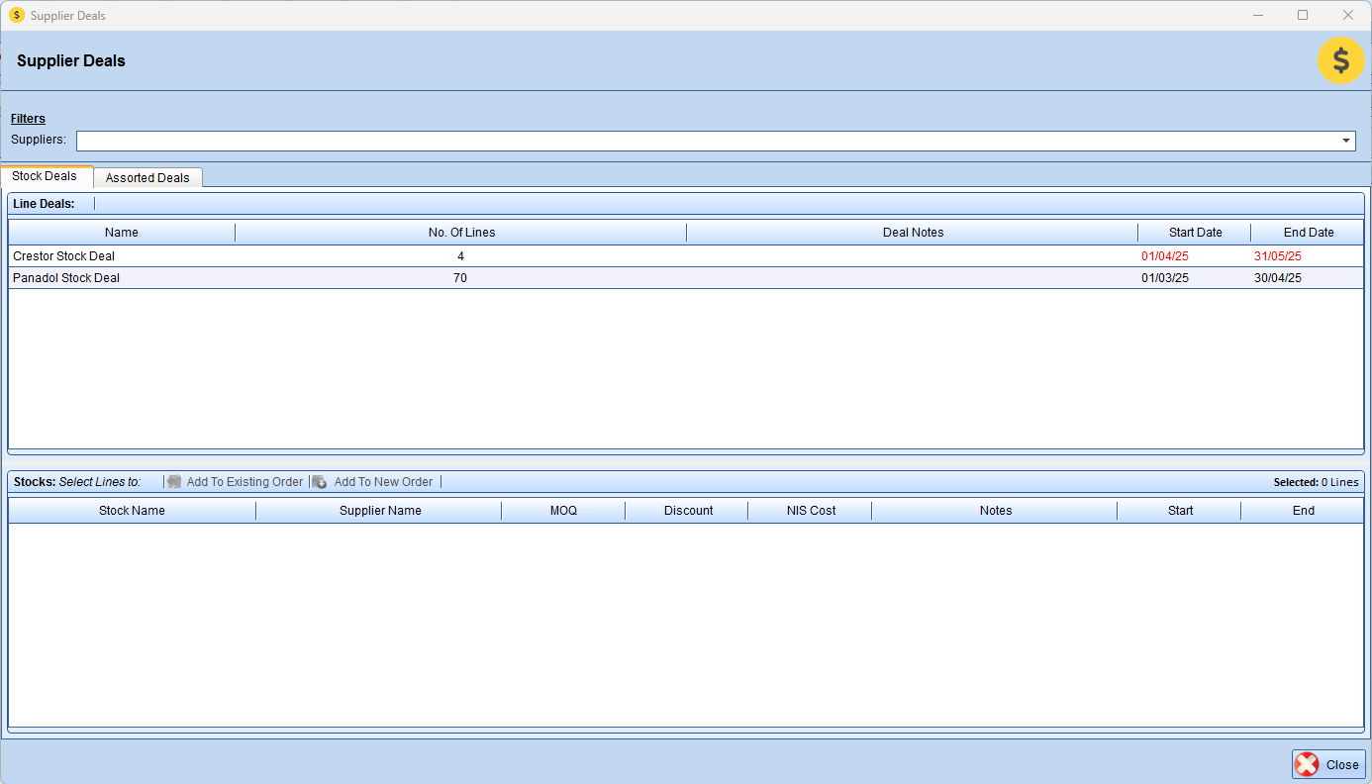This screenshot has width=1372, height=784.
Task: Click the Supplier Name column header
Action: point(380,511)
